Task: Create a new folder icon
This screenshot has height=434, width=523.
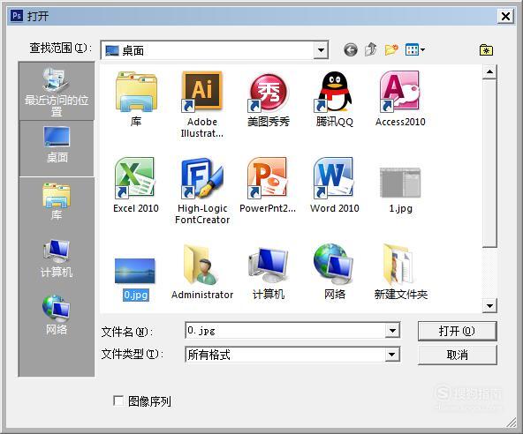Action: pyautogui.click(x=391, y=50)
